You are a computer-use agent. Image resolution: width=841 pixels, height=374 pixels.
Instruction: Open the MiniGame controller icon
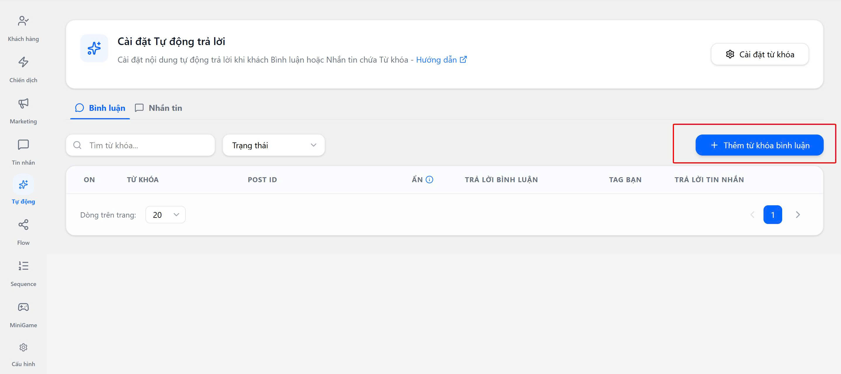pos(23,307)
